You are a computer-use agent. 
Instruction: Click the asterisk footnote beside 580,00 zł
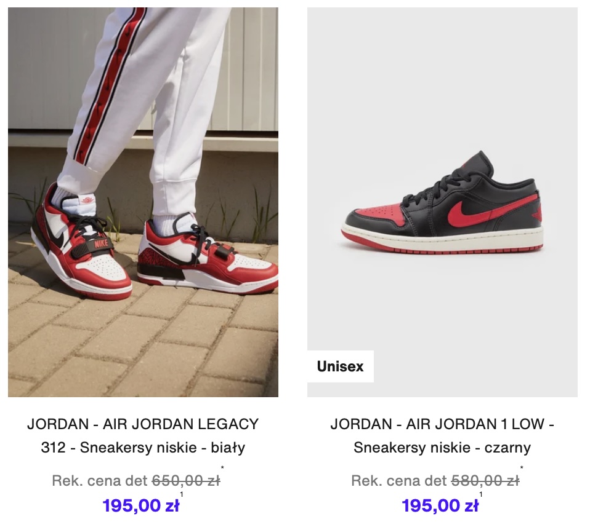[522, 468]
